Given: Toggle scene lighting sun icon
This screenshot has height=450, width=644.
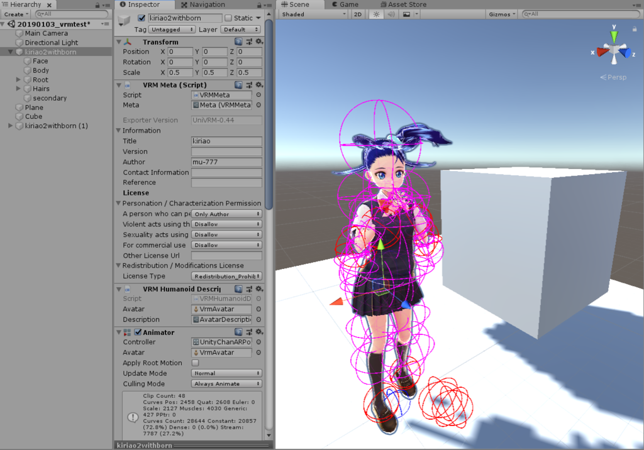Looking at the screenshot, I should (376, 14).
